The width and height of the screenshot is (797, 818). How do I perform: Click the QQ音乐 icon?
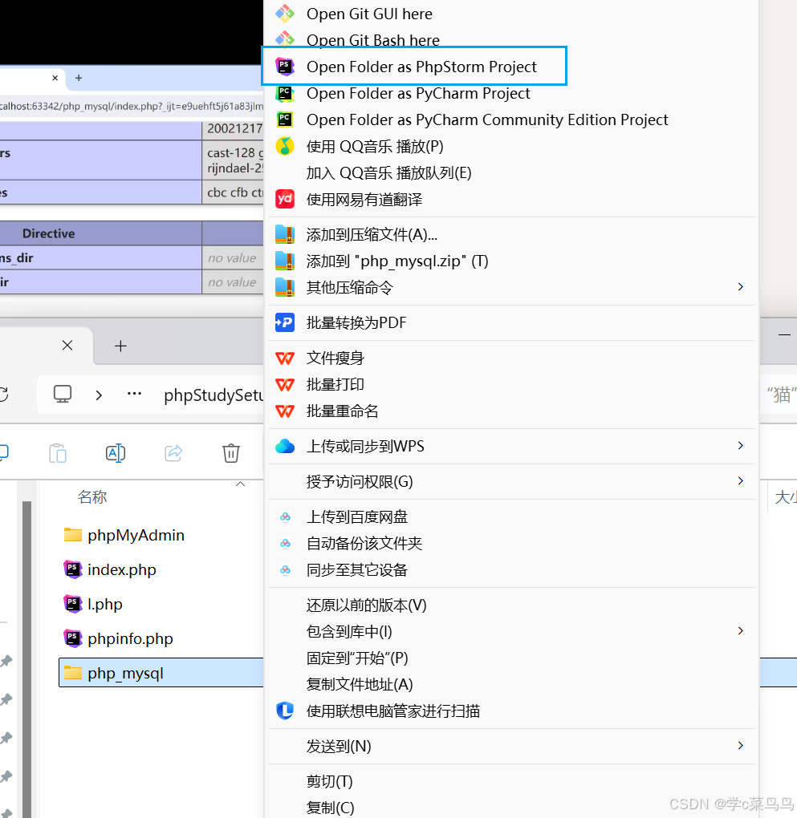click(285, 147)
